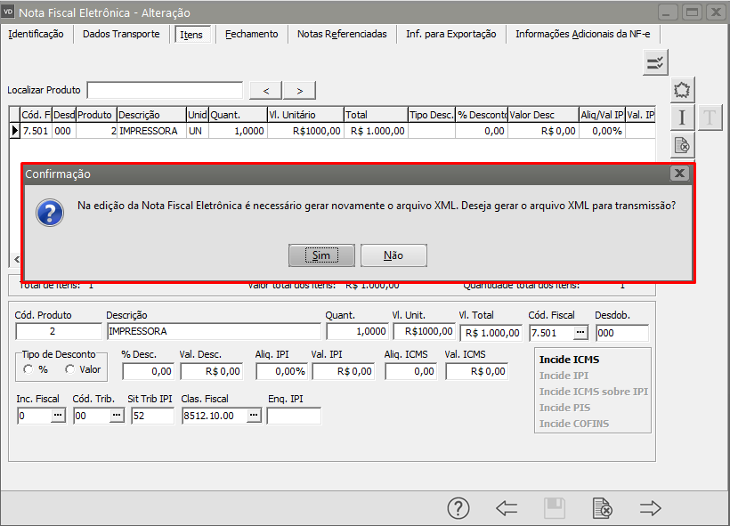Image resolution: width=730 pixels, height=526 pixels.
Task: Open the Dados Transporte tab
Action: 121,34
